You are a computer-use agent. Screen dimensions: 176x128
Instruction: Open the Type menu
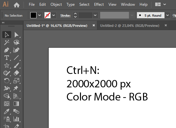[x=70, y=4]
